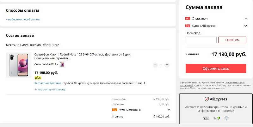Expand the Купон AliExpress dropdown

pyautogui.click(x=245, y=26)
